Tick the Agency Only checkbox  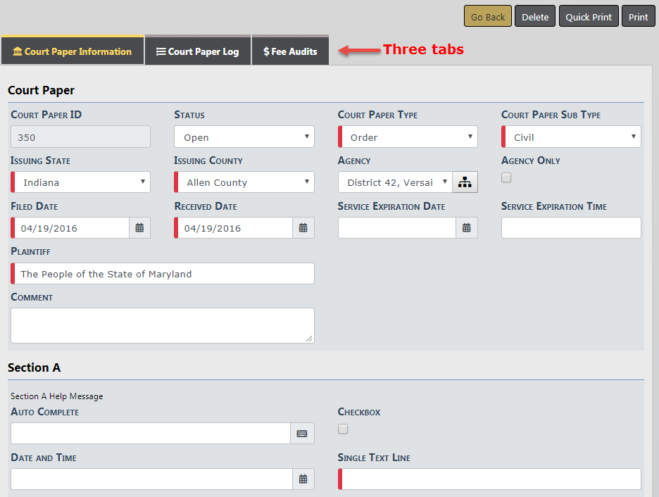(x=506, y=178)
